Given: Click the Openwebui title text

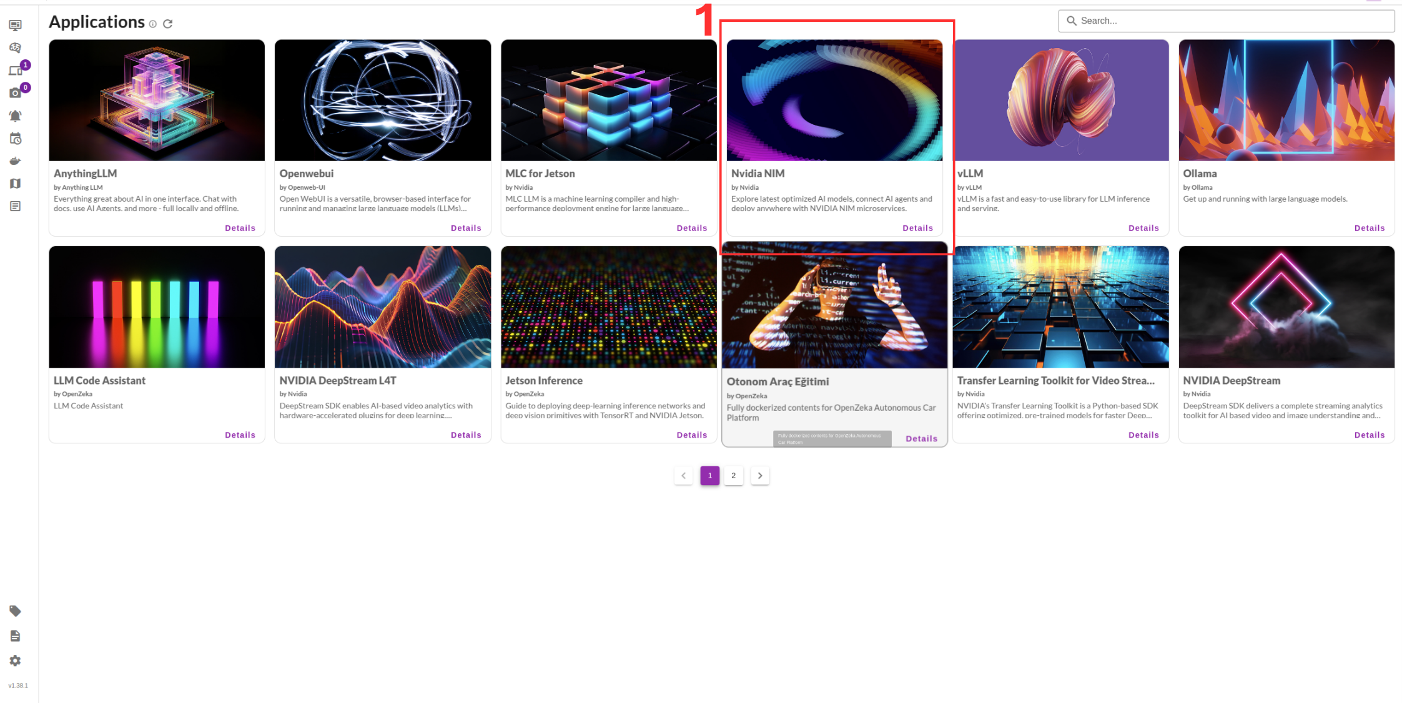Looking at the screenshot, I should (306, 174).
